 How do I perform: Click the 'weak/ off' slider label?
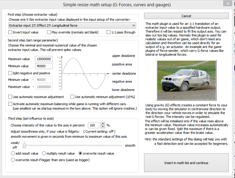tap(15, 145)
